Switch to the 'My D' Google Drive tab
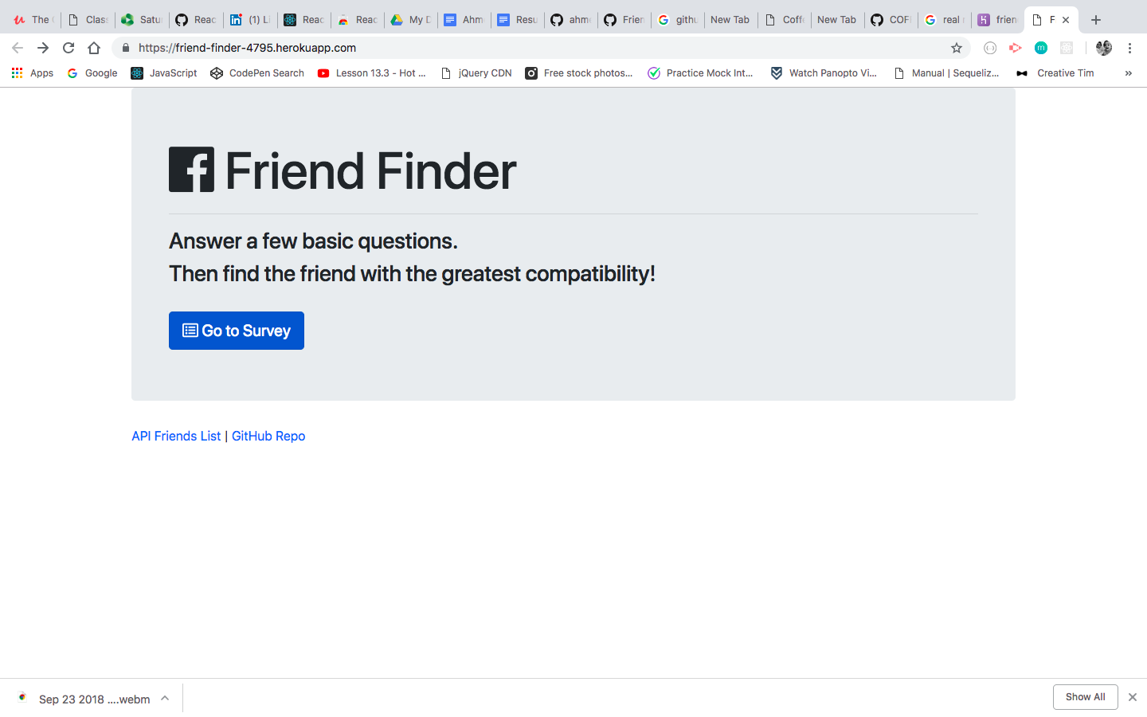Screen dimensions: 1147x717 (410, 20)
